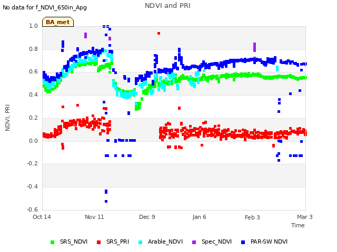Toggle the Spec_NDVI legend label

[216, 241]
